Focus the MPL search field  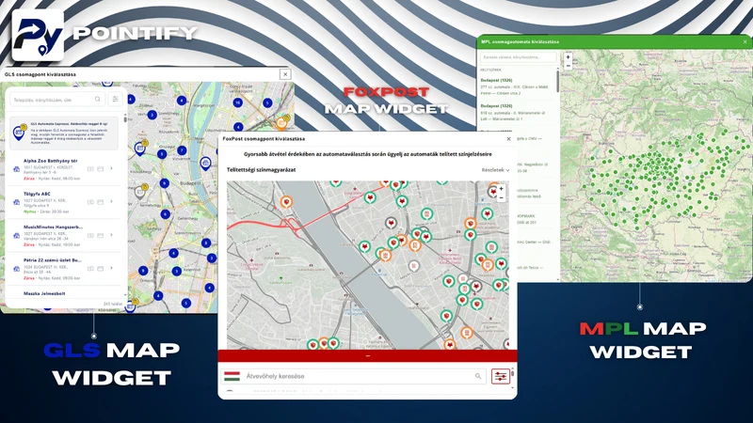(x=519, y=57)
